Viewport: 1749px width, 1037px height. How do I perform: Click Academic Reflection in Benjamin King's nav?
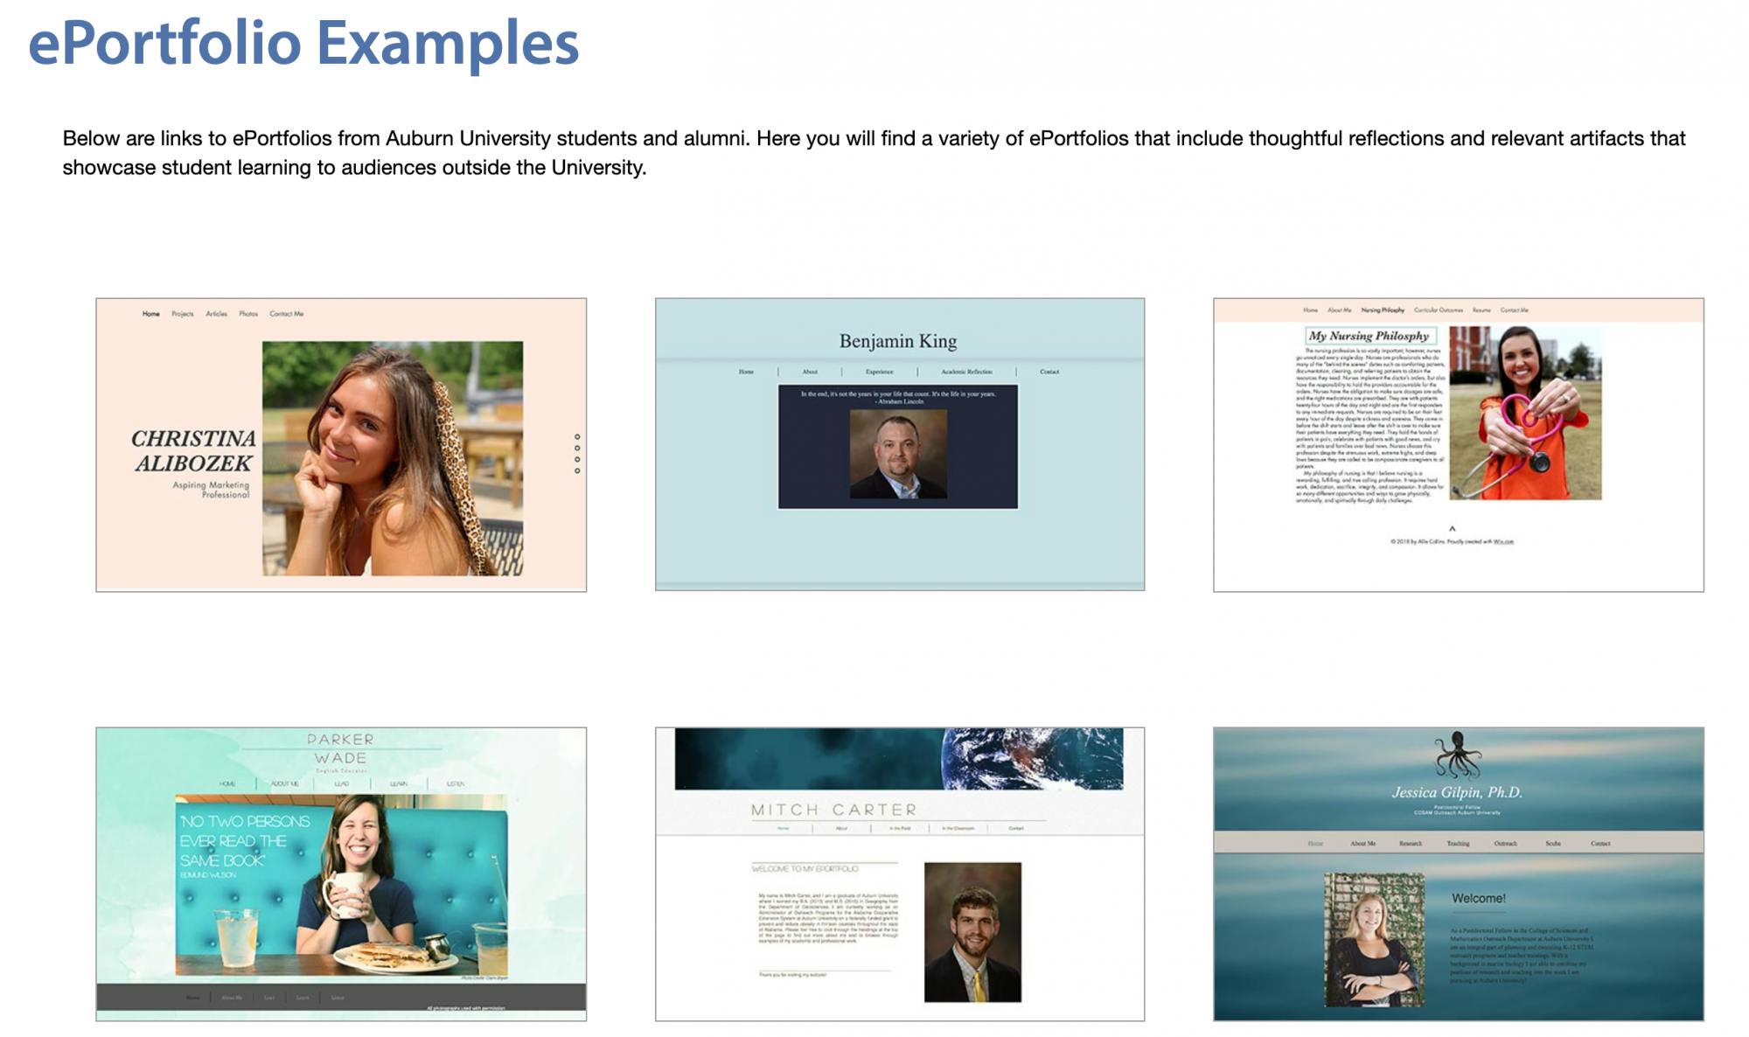(966, 372)
